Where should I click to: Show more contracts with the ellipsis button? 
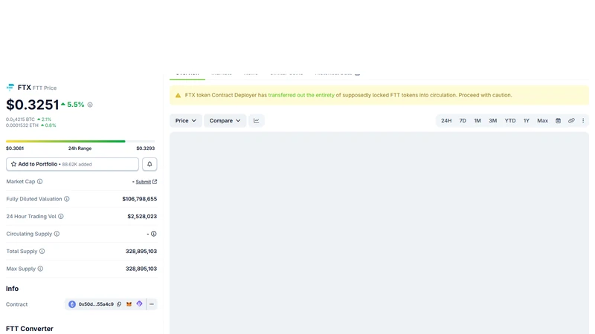pyautogui.click(x=152, y=304)
